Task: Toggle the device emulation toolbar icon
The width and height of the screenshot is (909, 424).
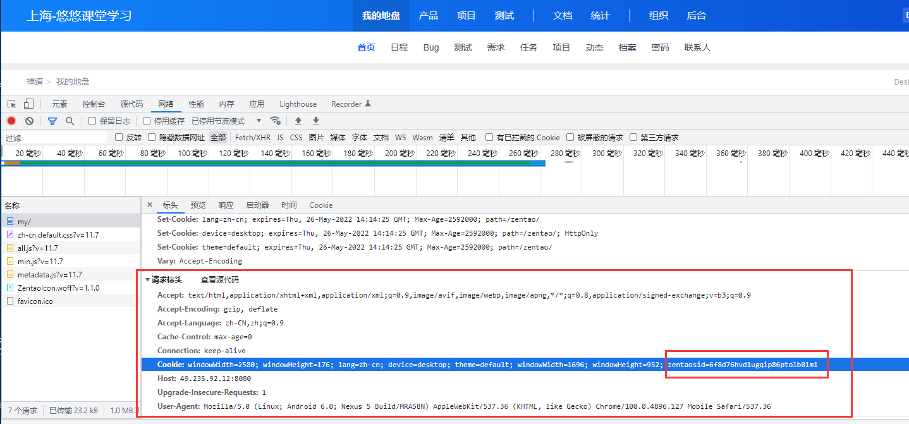Action: [x=28, y=105]
